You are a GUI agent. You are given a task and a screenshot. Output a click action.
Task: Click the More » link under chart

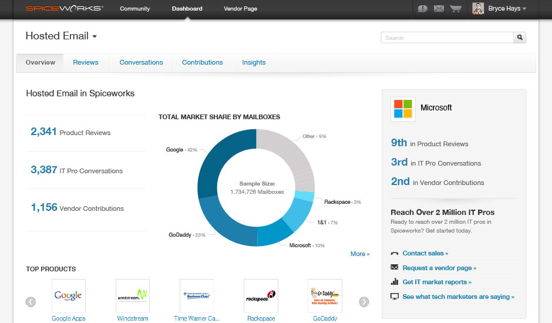(360, 254)
